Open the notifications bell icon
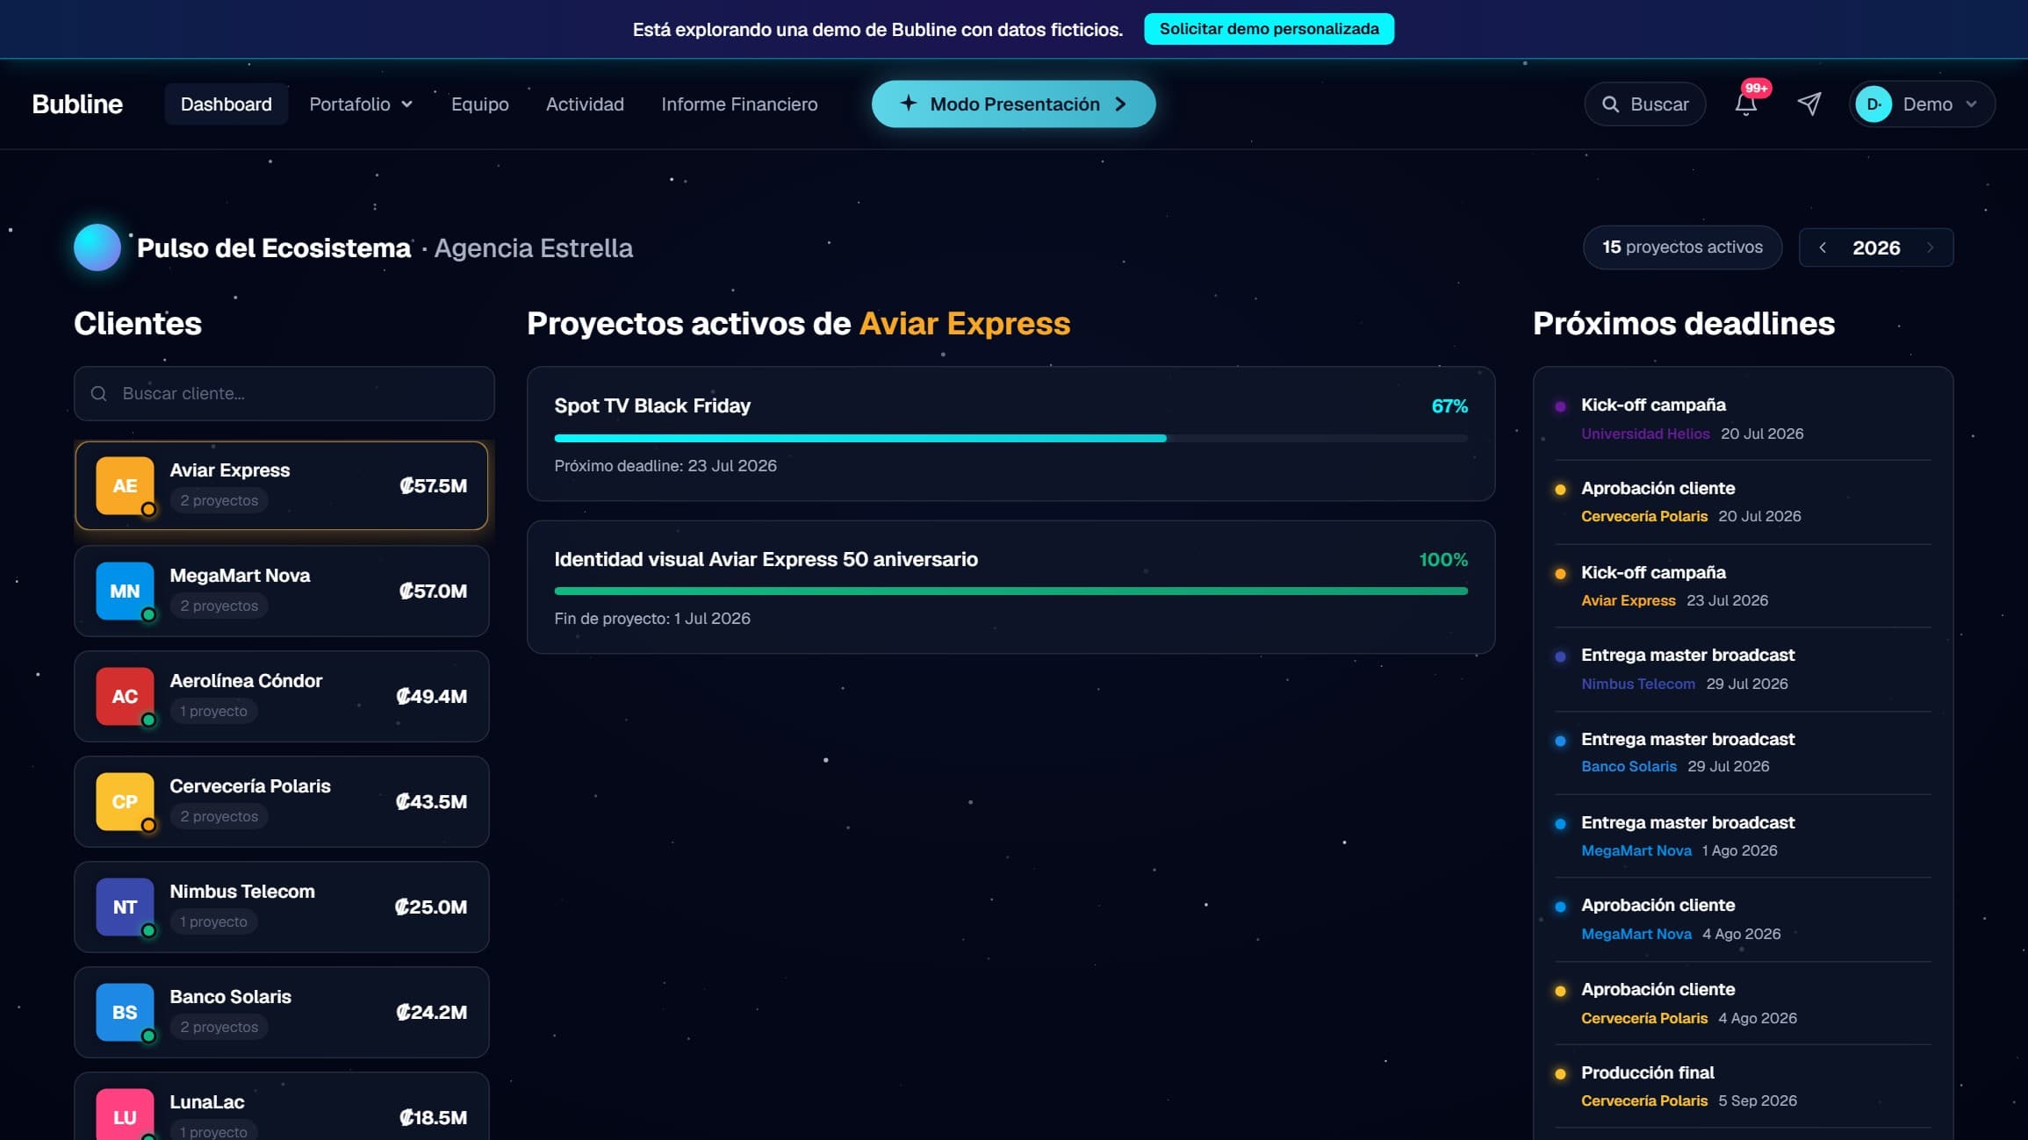This screenshot has width=2028, height=1140. pos(1745,104)
